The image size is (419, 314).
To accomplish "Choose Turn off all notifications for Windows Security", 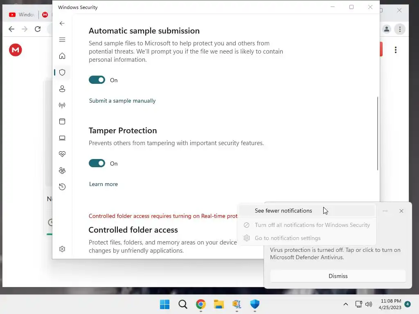I will [307, 225].
